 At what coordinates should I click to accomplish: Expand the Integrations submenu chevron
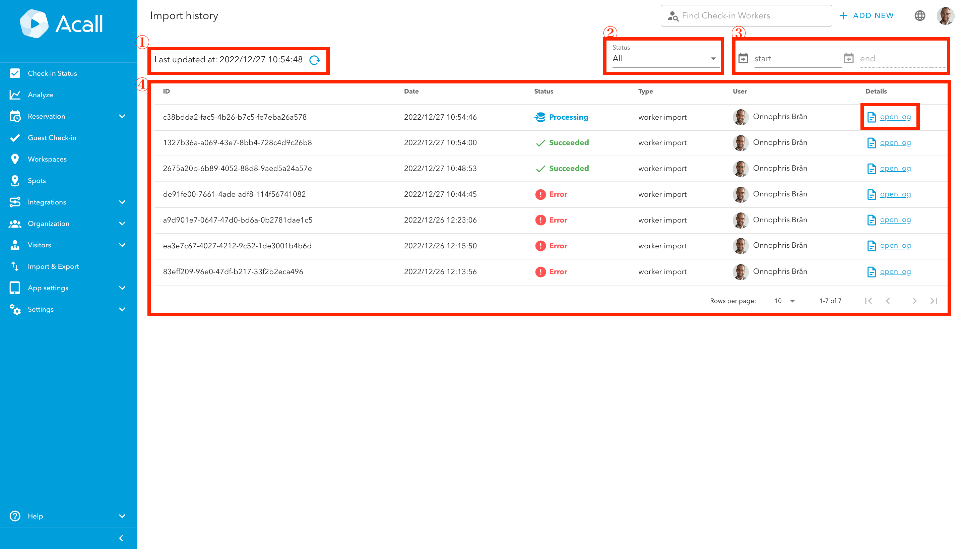click(122, 202)
